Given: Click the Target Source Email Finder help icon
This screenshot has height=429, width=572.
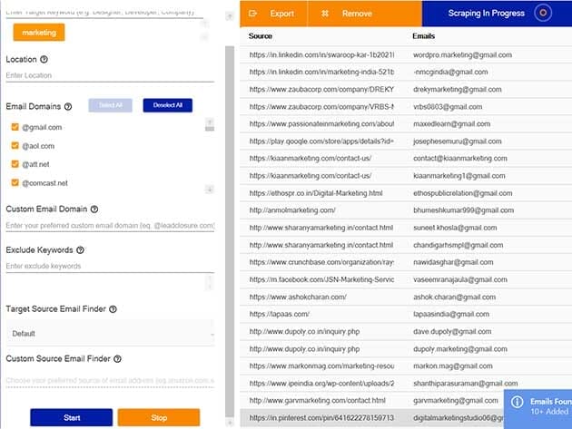Looking at the screenshot, I should 113,309.
